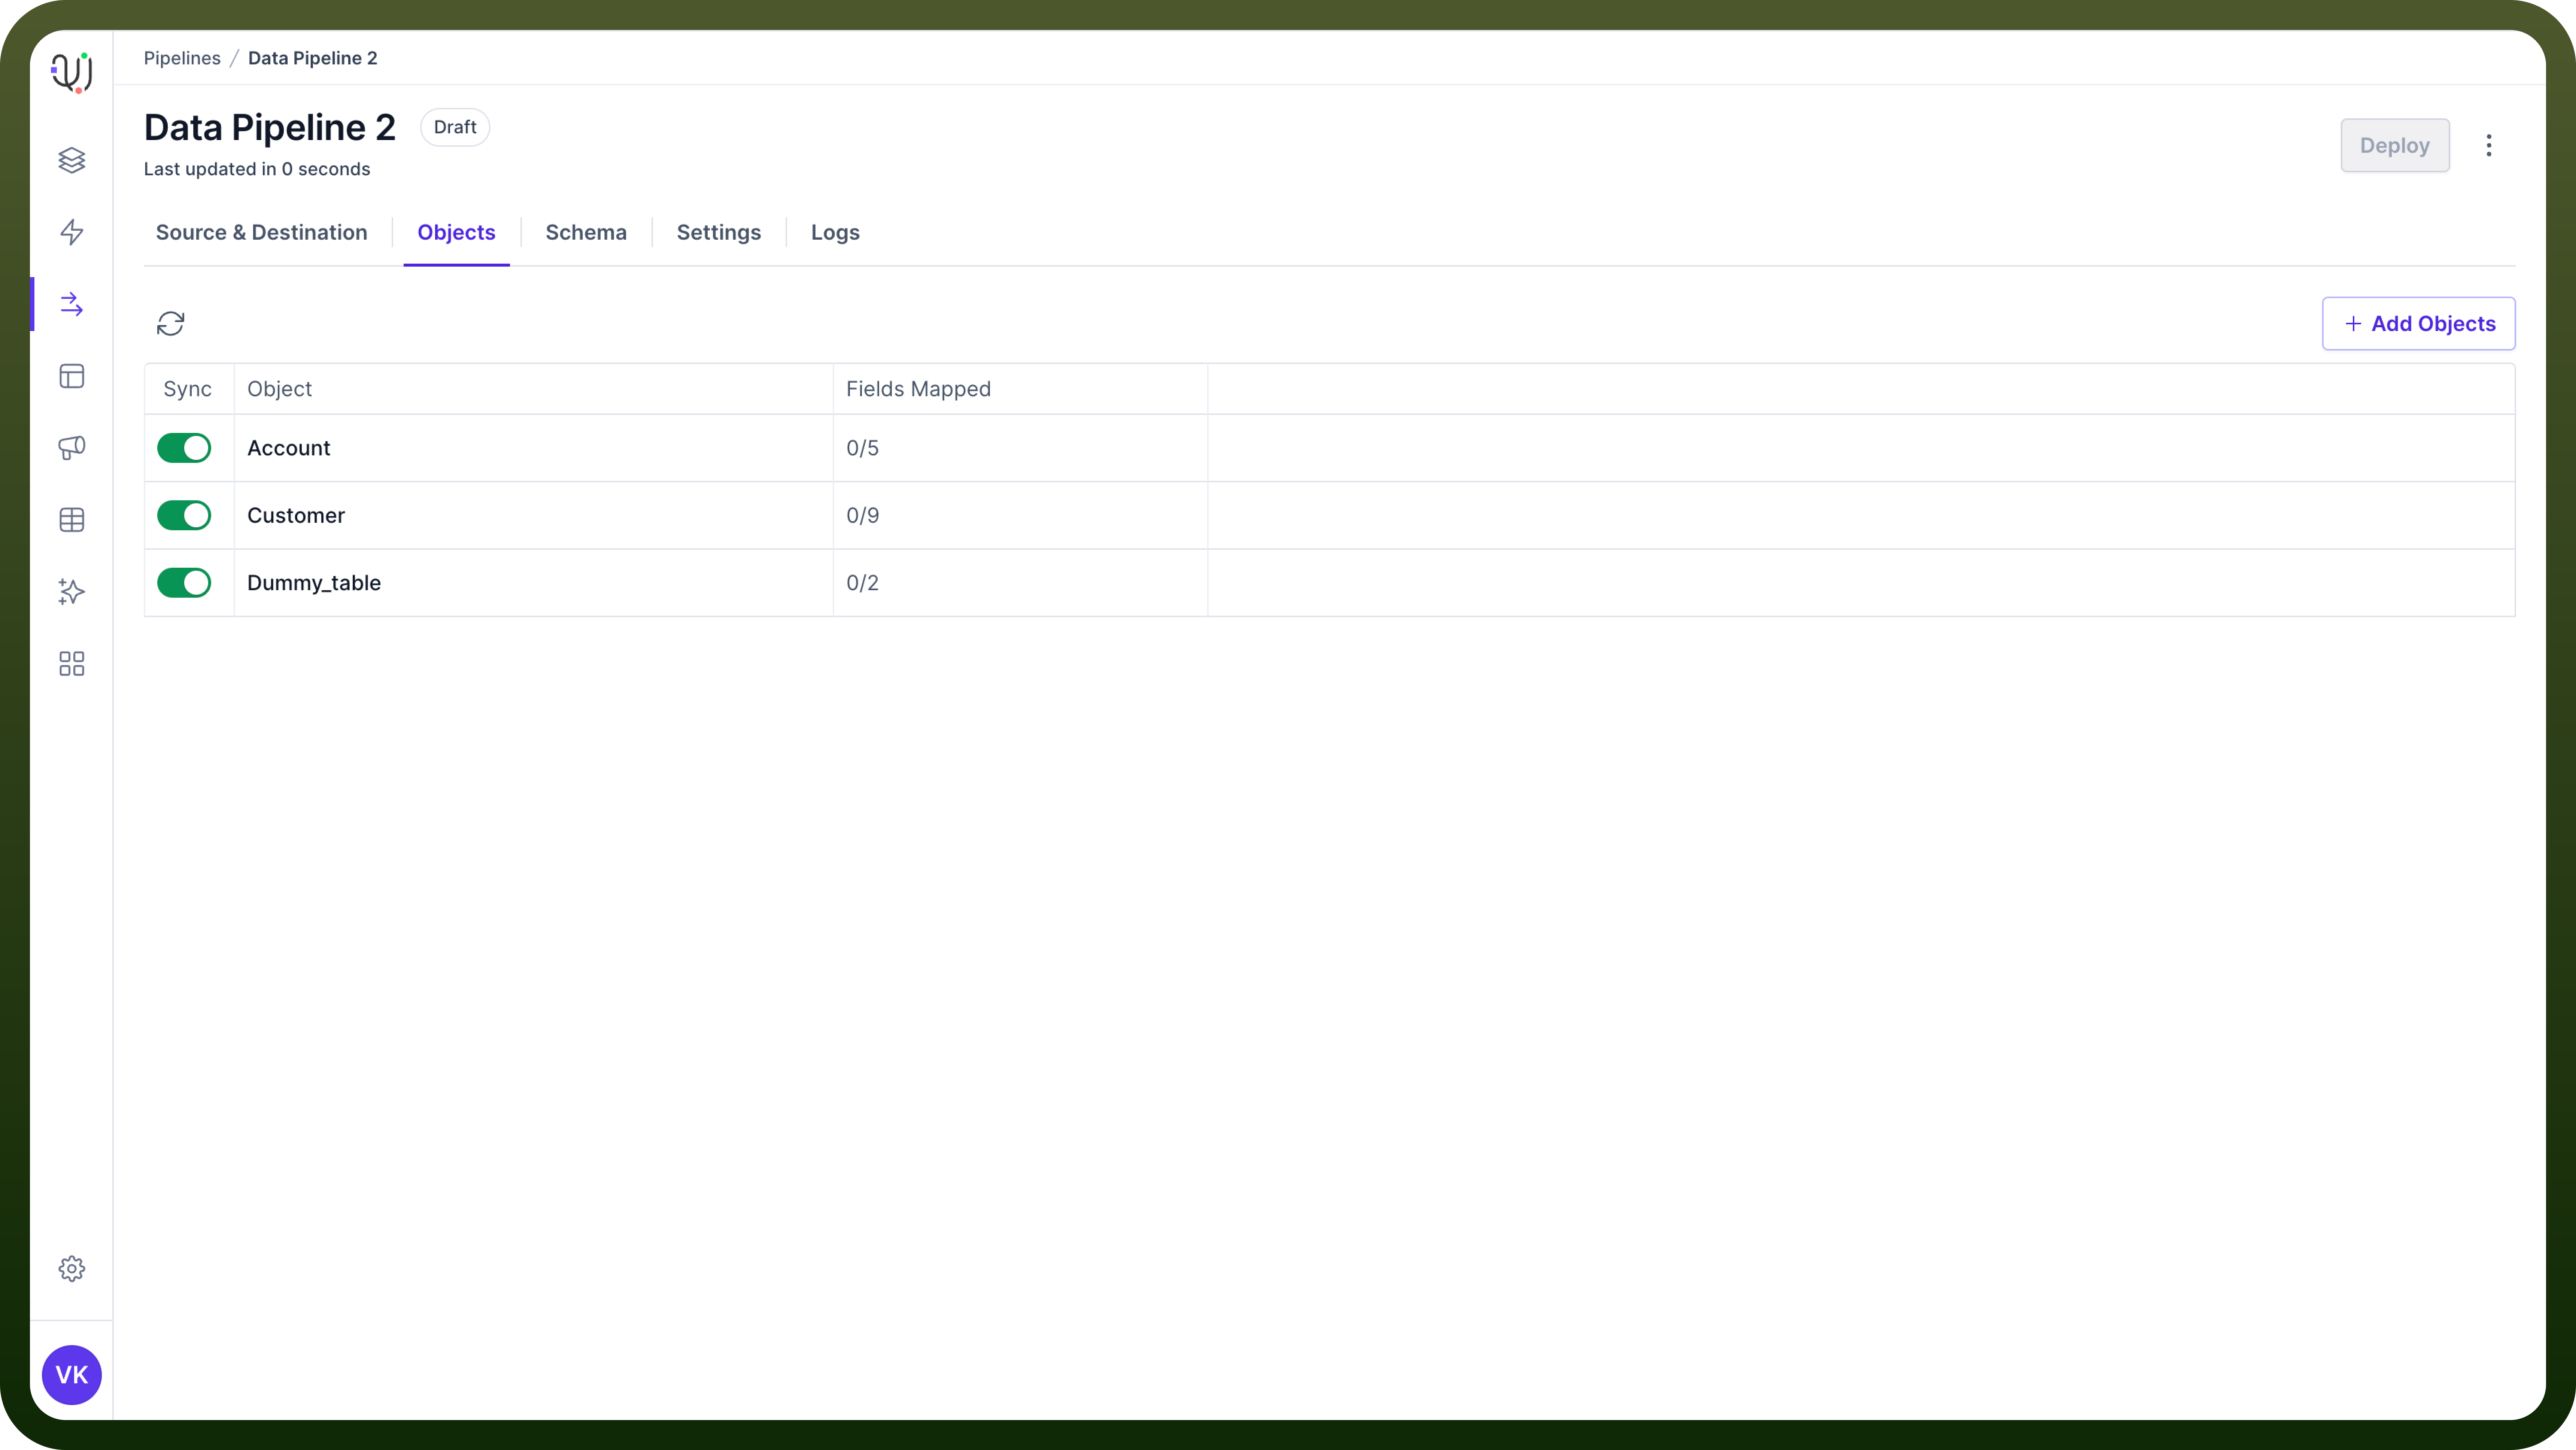Click the Fields Mapped column header
The width and height of the screenshot is (2576, 1450).
coord(919,389)
